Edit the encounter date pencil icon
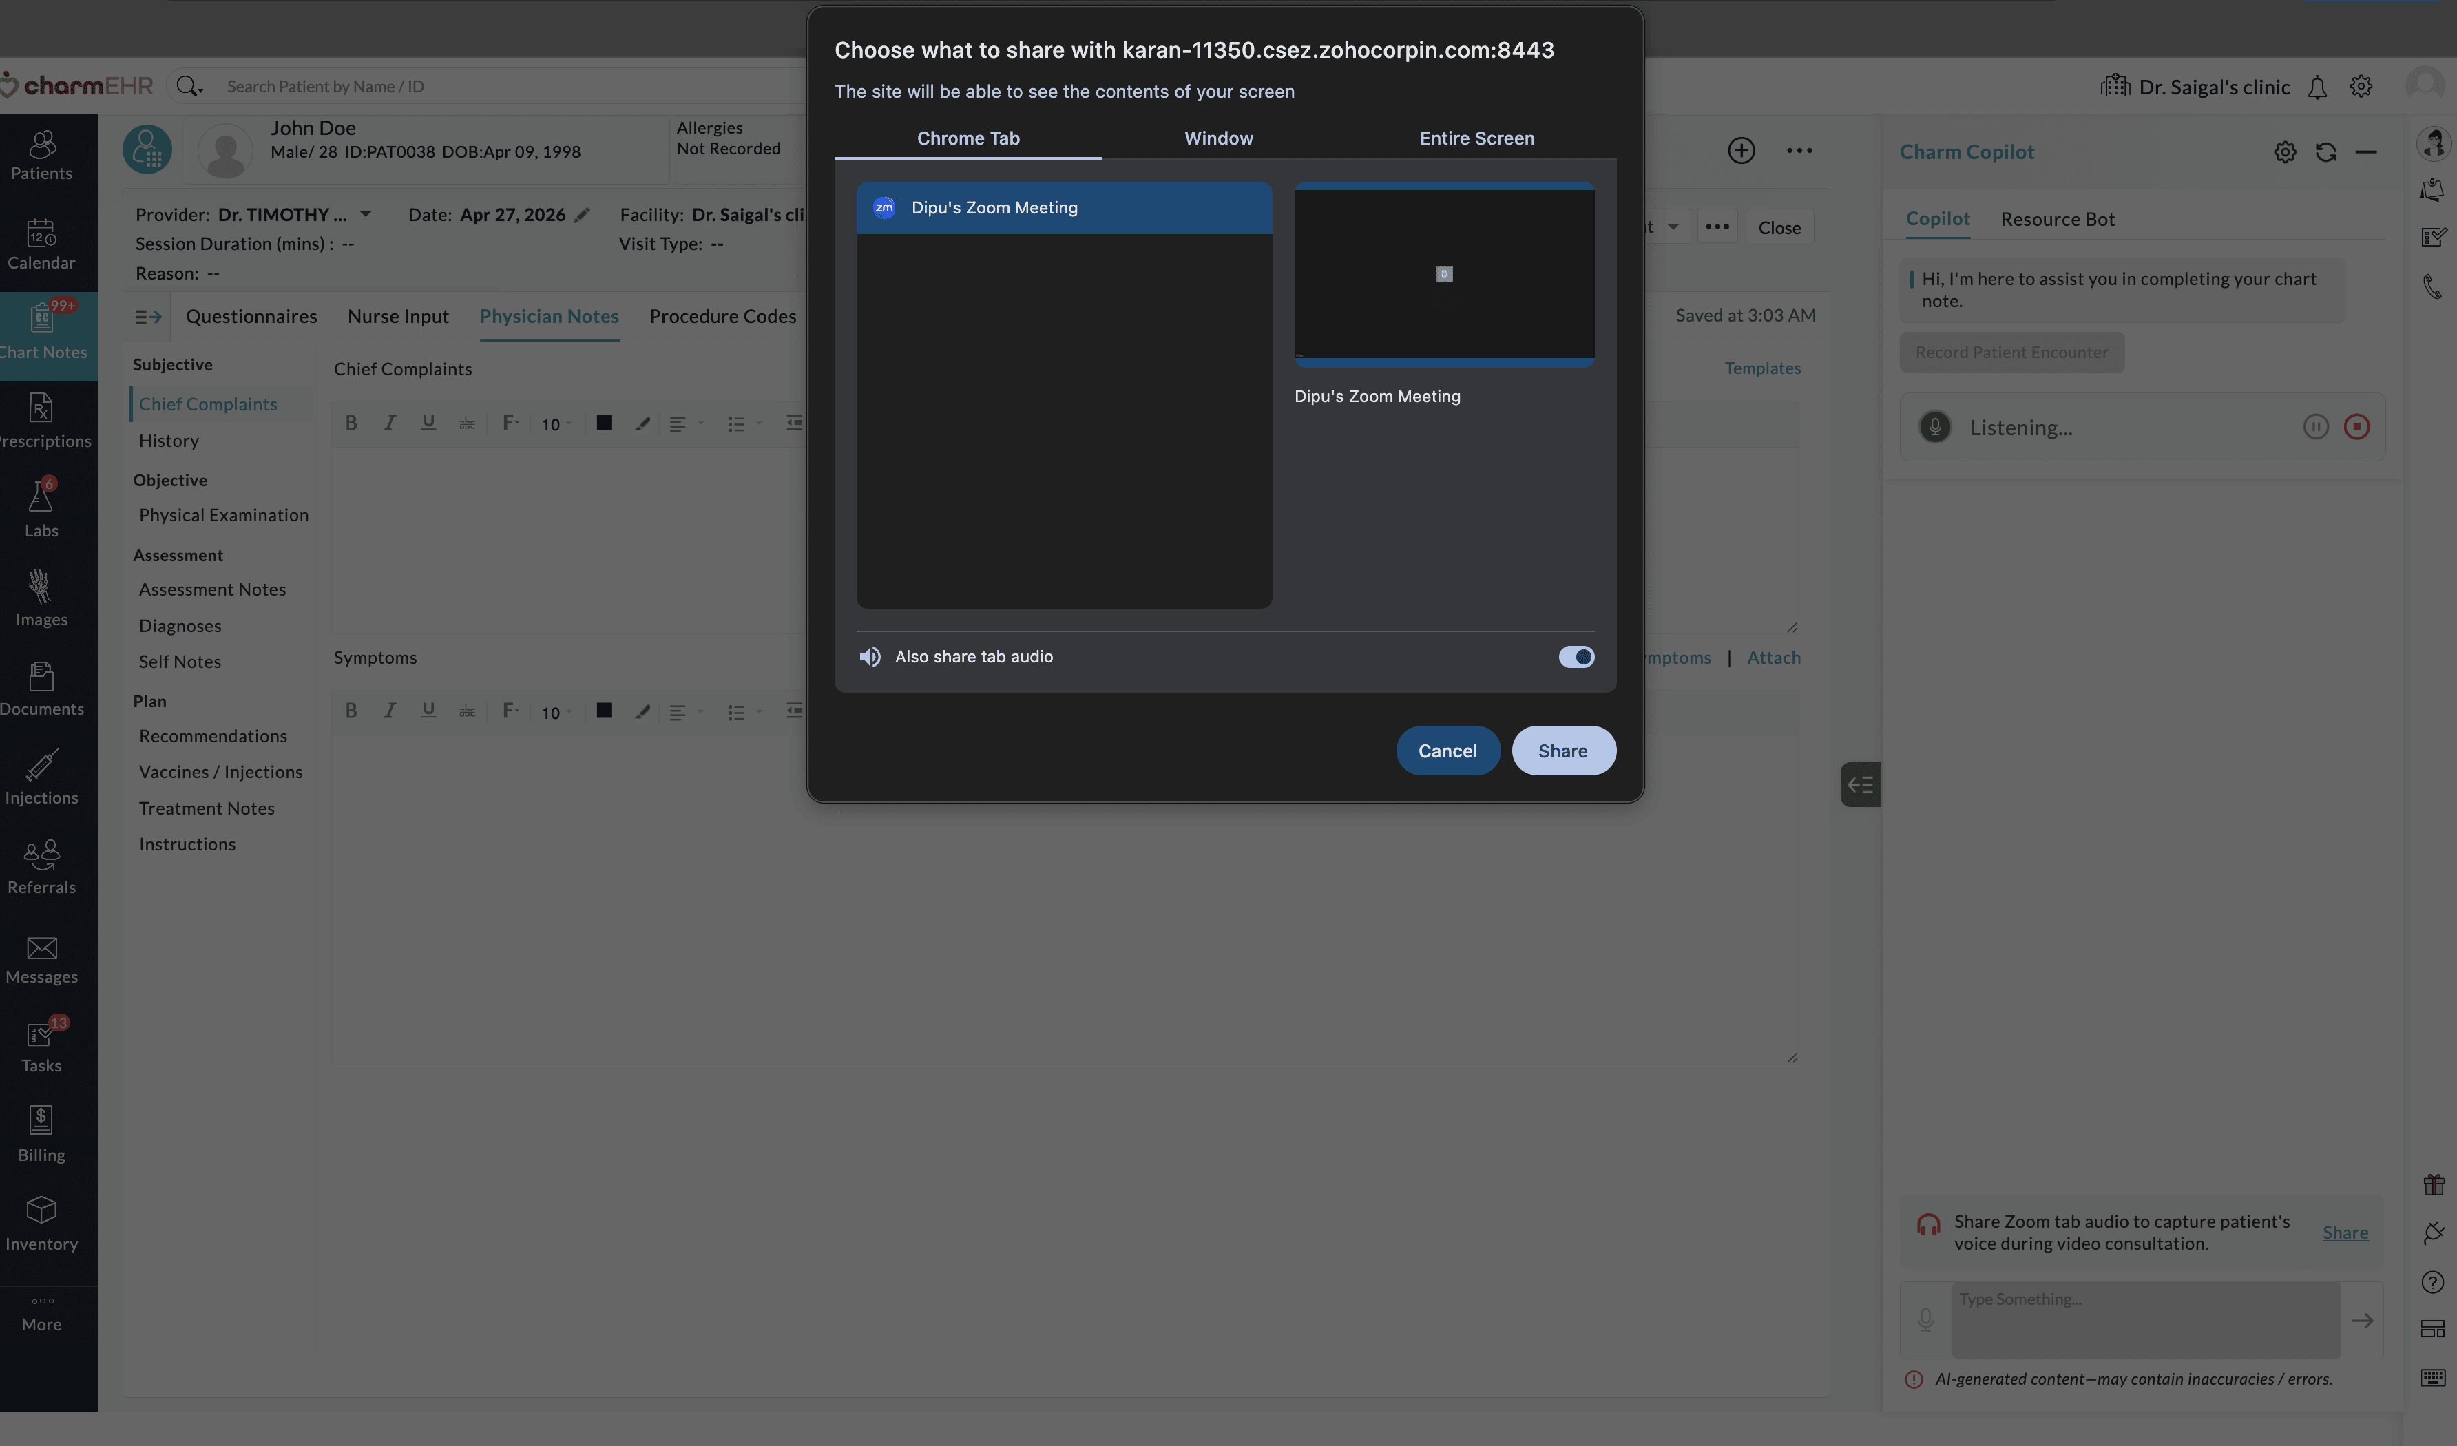The width and height of the screenshot is (2457, 1446). [x=582, y=216]
